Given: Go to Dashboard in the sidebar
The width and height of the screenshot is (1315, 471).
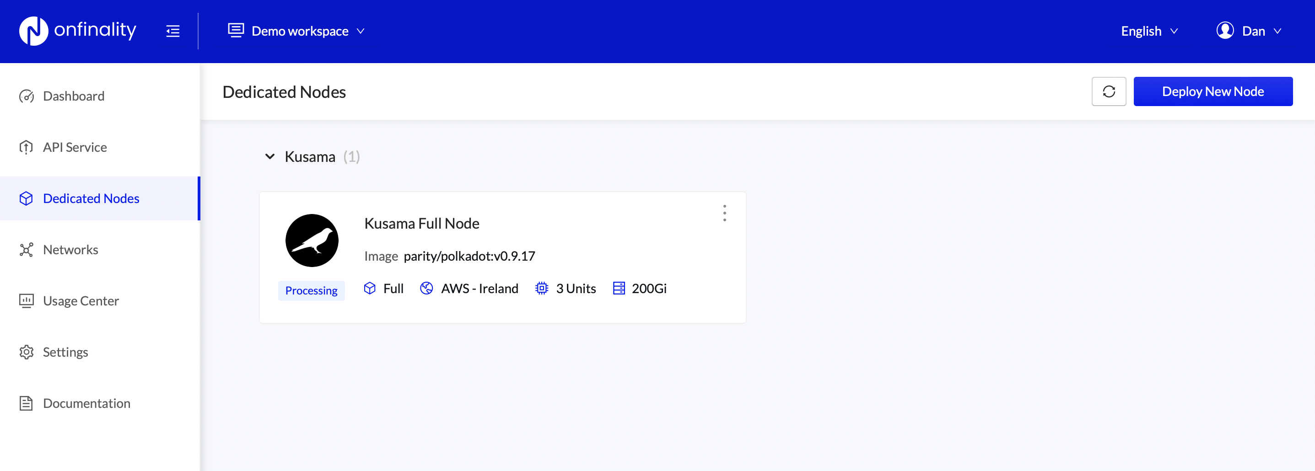Looking at the screenshot, I should click(74, 96).
